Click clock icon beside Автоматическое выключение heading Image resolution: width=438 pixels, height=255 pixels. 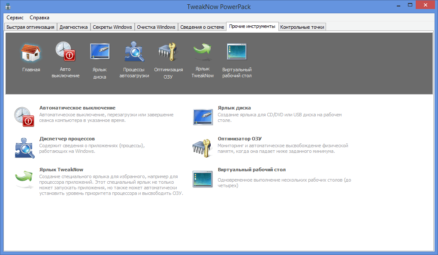24,117
